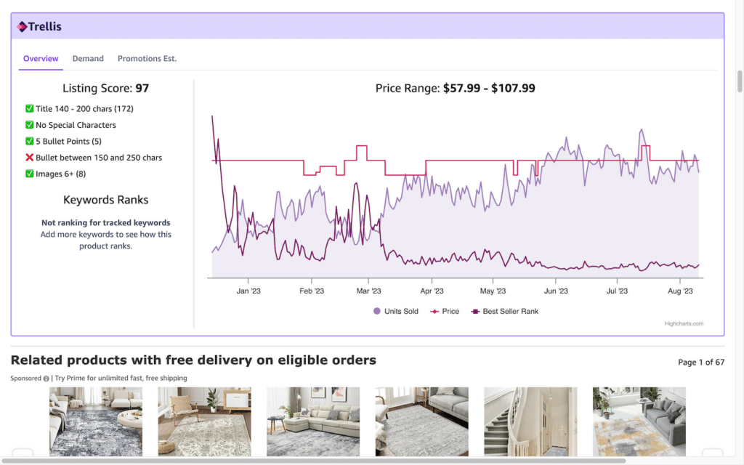Click the Mar '23 axis label

(368, 291)
